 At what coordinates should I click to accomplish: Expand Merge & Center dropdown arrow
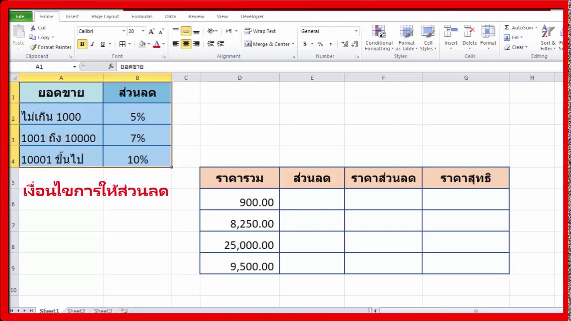point(293,44)
